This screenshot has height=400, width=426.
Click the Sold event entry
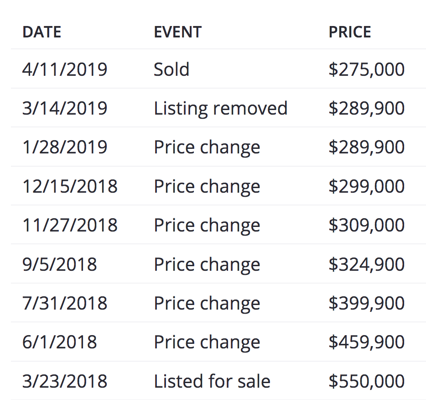point(171,69)
